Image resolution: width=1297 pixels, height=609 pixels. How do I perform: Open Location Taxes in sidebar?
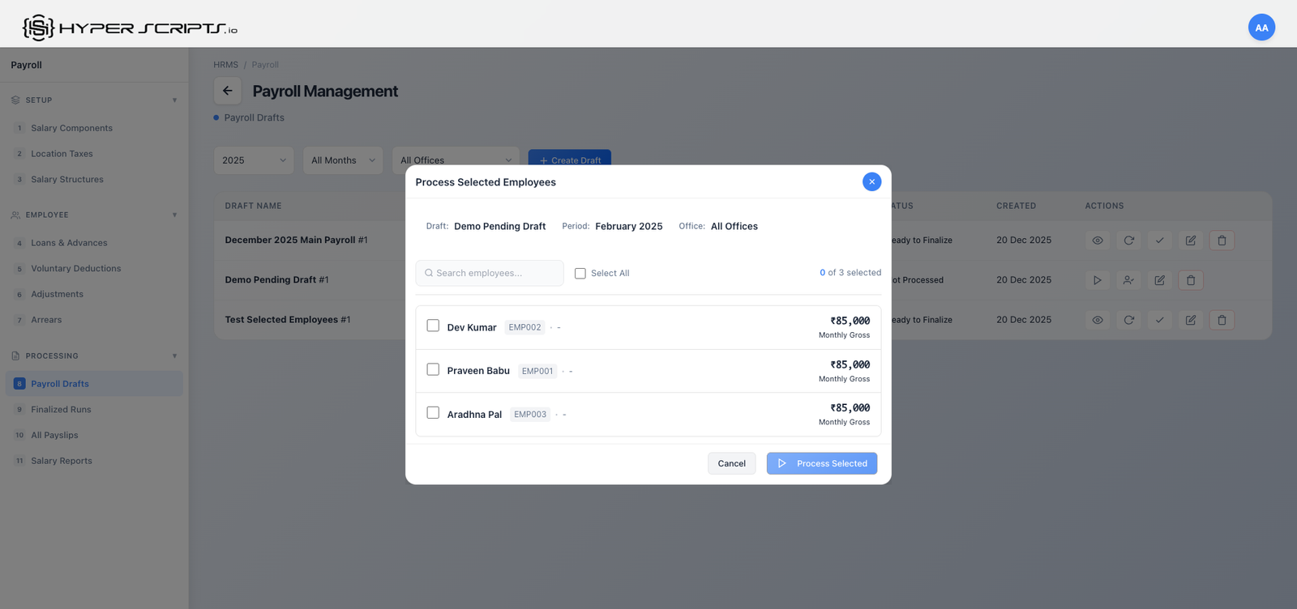pos(94,154)
